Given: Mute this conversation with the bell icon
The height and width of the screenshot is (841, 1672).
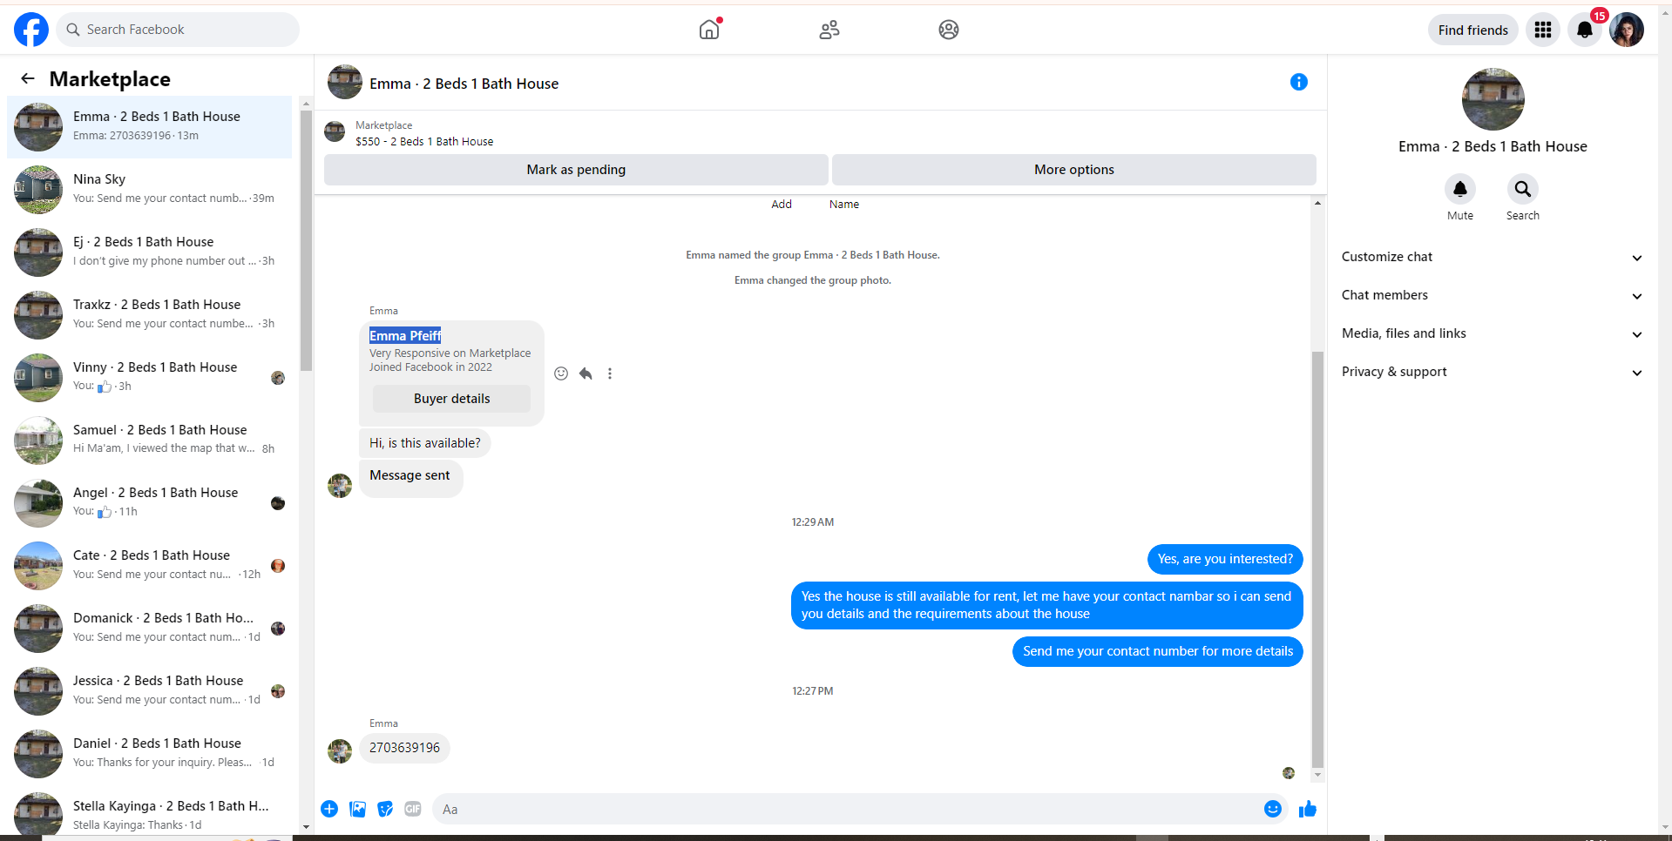Looking at the screenshot, I should pyautogui.click(x=1460, y=189).
